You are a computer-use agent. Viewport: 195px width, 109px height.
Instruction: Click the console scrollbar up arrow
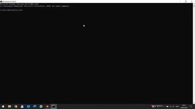[194, 4]
